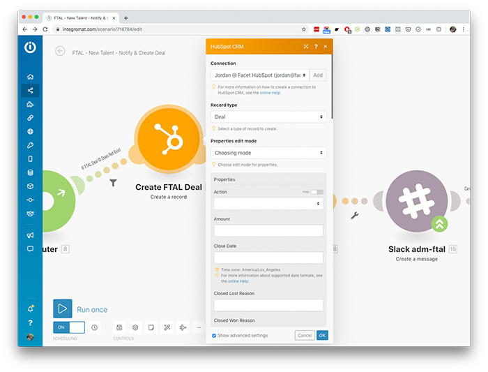Click the OK button

click(x=322, y=335)
